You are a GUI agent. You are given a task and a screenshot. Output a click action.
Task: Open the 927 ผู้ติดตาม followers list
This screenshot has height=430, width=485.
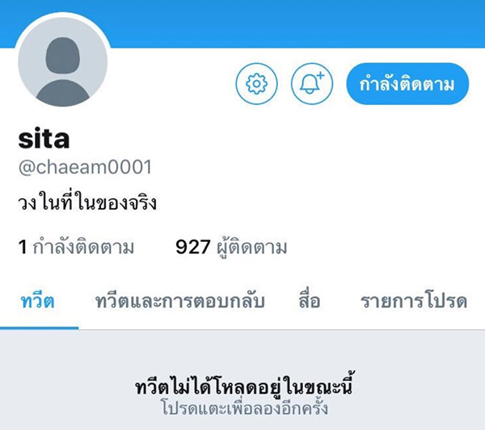tap(231, 248)
